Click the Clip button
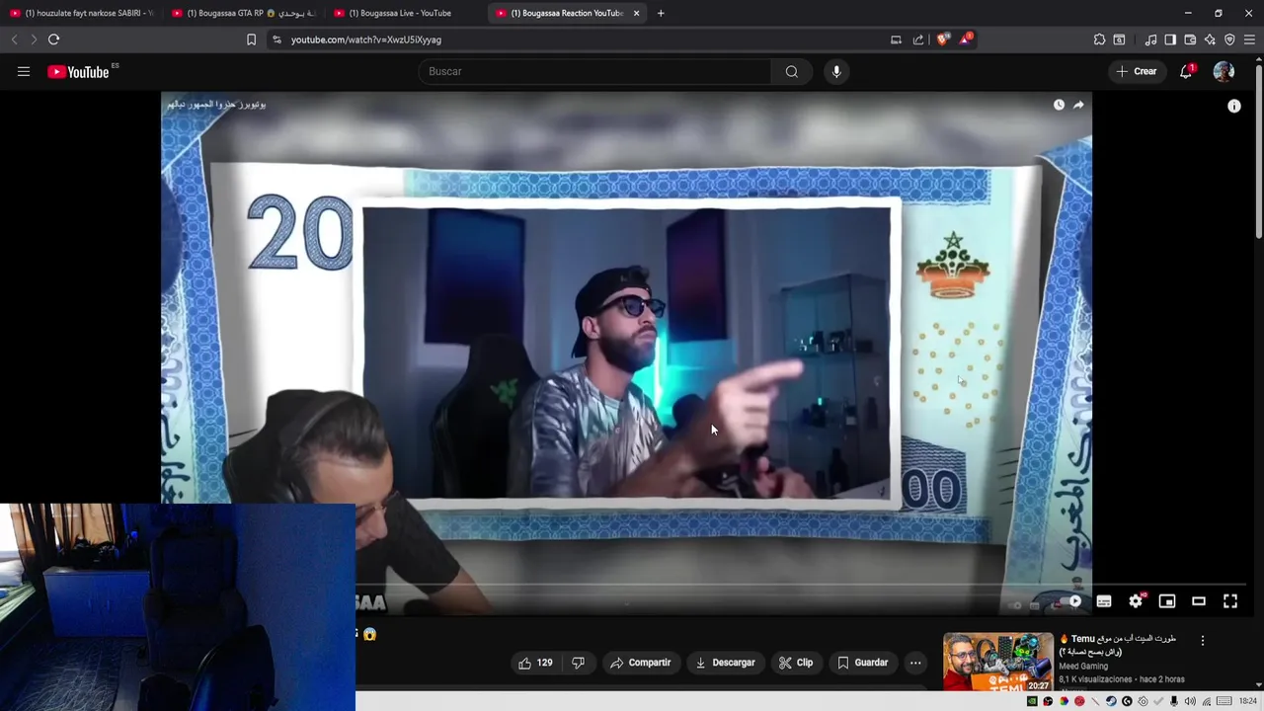Viewport: 1264px width, 711px height. (796, 663)
